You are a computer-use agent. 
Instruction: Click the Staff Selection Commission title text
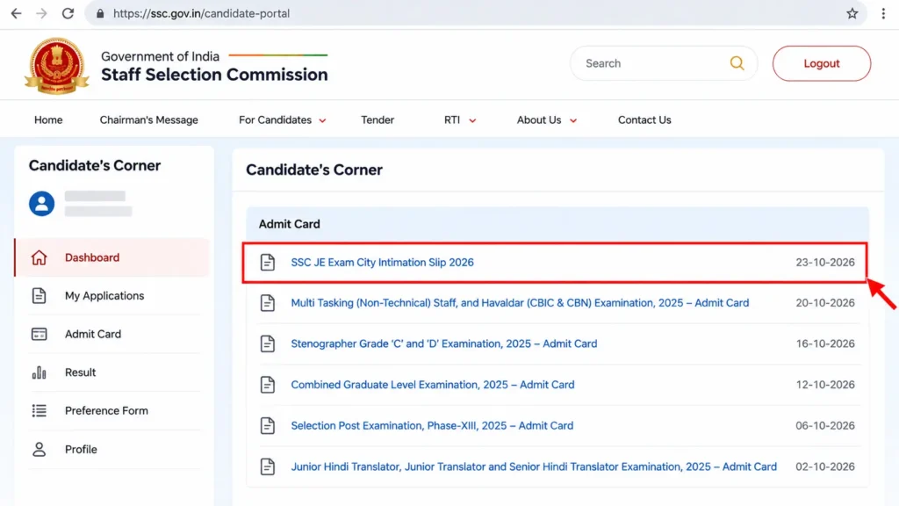pyautogui.click(x=214, y=75)
